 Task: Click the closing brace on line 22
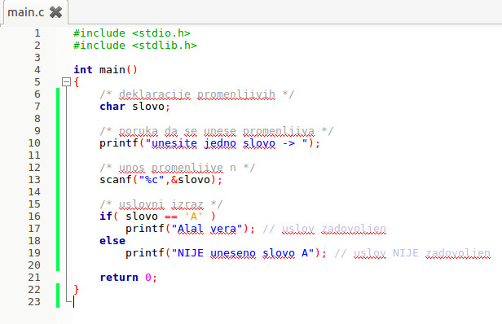pos(77,290)
